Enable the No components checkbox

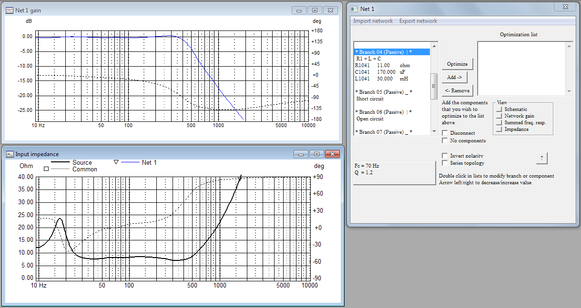(x=445, y=141)
